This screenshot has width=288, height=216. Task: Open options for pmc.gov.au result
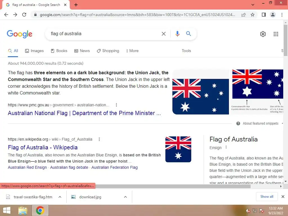click(116, 105)
